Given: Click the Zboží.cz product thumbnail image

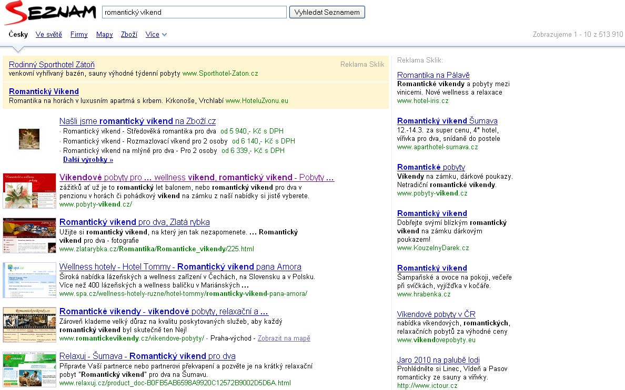Looking at the screenshot, I should pyautogui.click(x=29, y=139).
